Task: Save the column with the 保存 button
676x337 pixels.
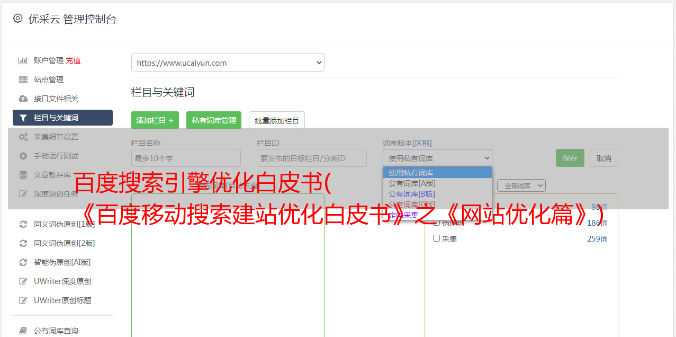Action: [x=570, y=158]
